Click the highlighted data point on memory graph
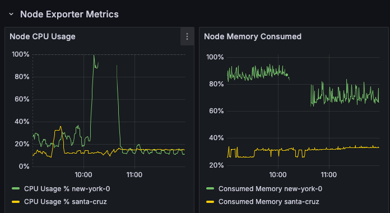The width and height of the screenshot is (390, 213). (x=286, y=75)
